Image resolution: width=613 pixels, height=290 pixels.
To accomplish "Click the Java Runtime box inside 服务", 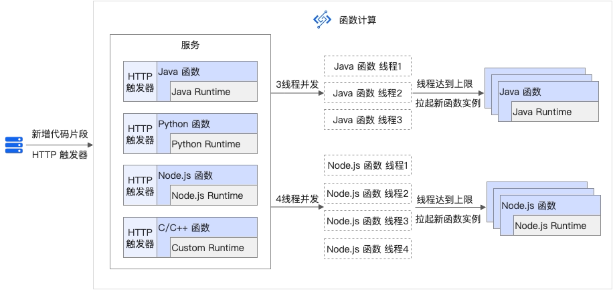I will coord(214,92).
